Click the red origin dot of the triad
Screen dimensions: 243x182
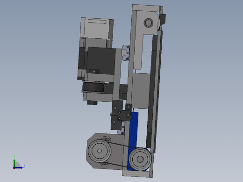pos(14,168)
